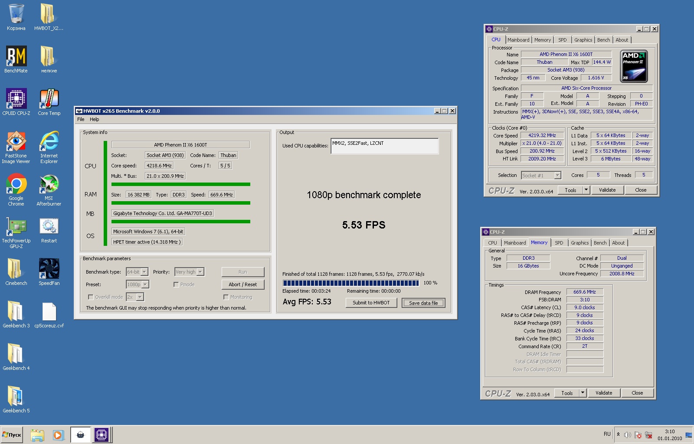This screenshot has height=444, width=694.
Task: Open the мелкие folder icon
Action: 49,60
